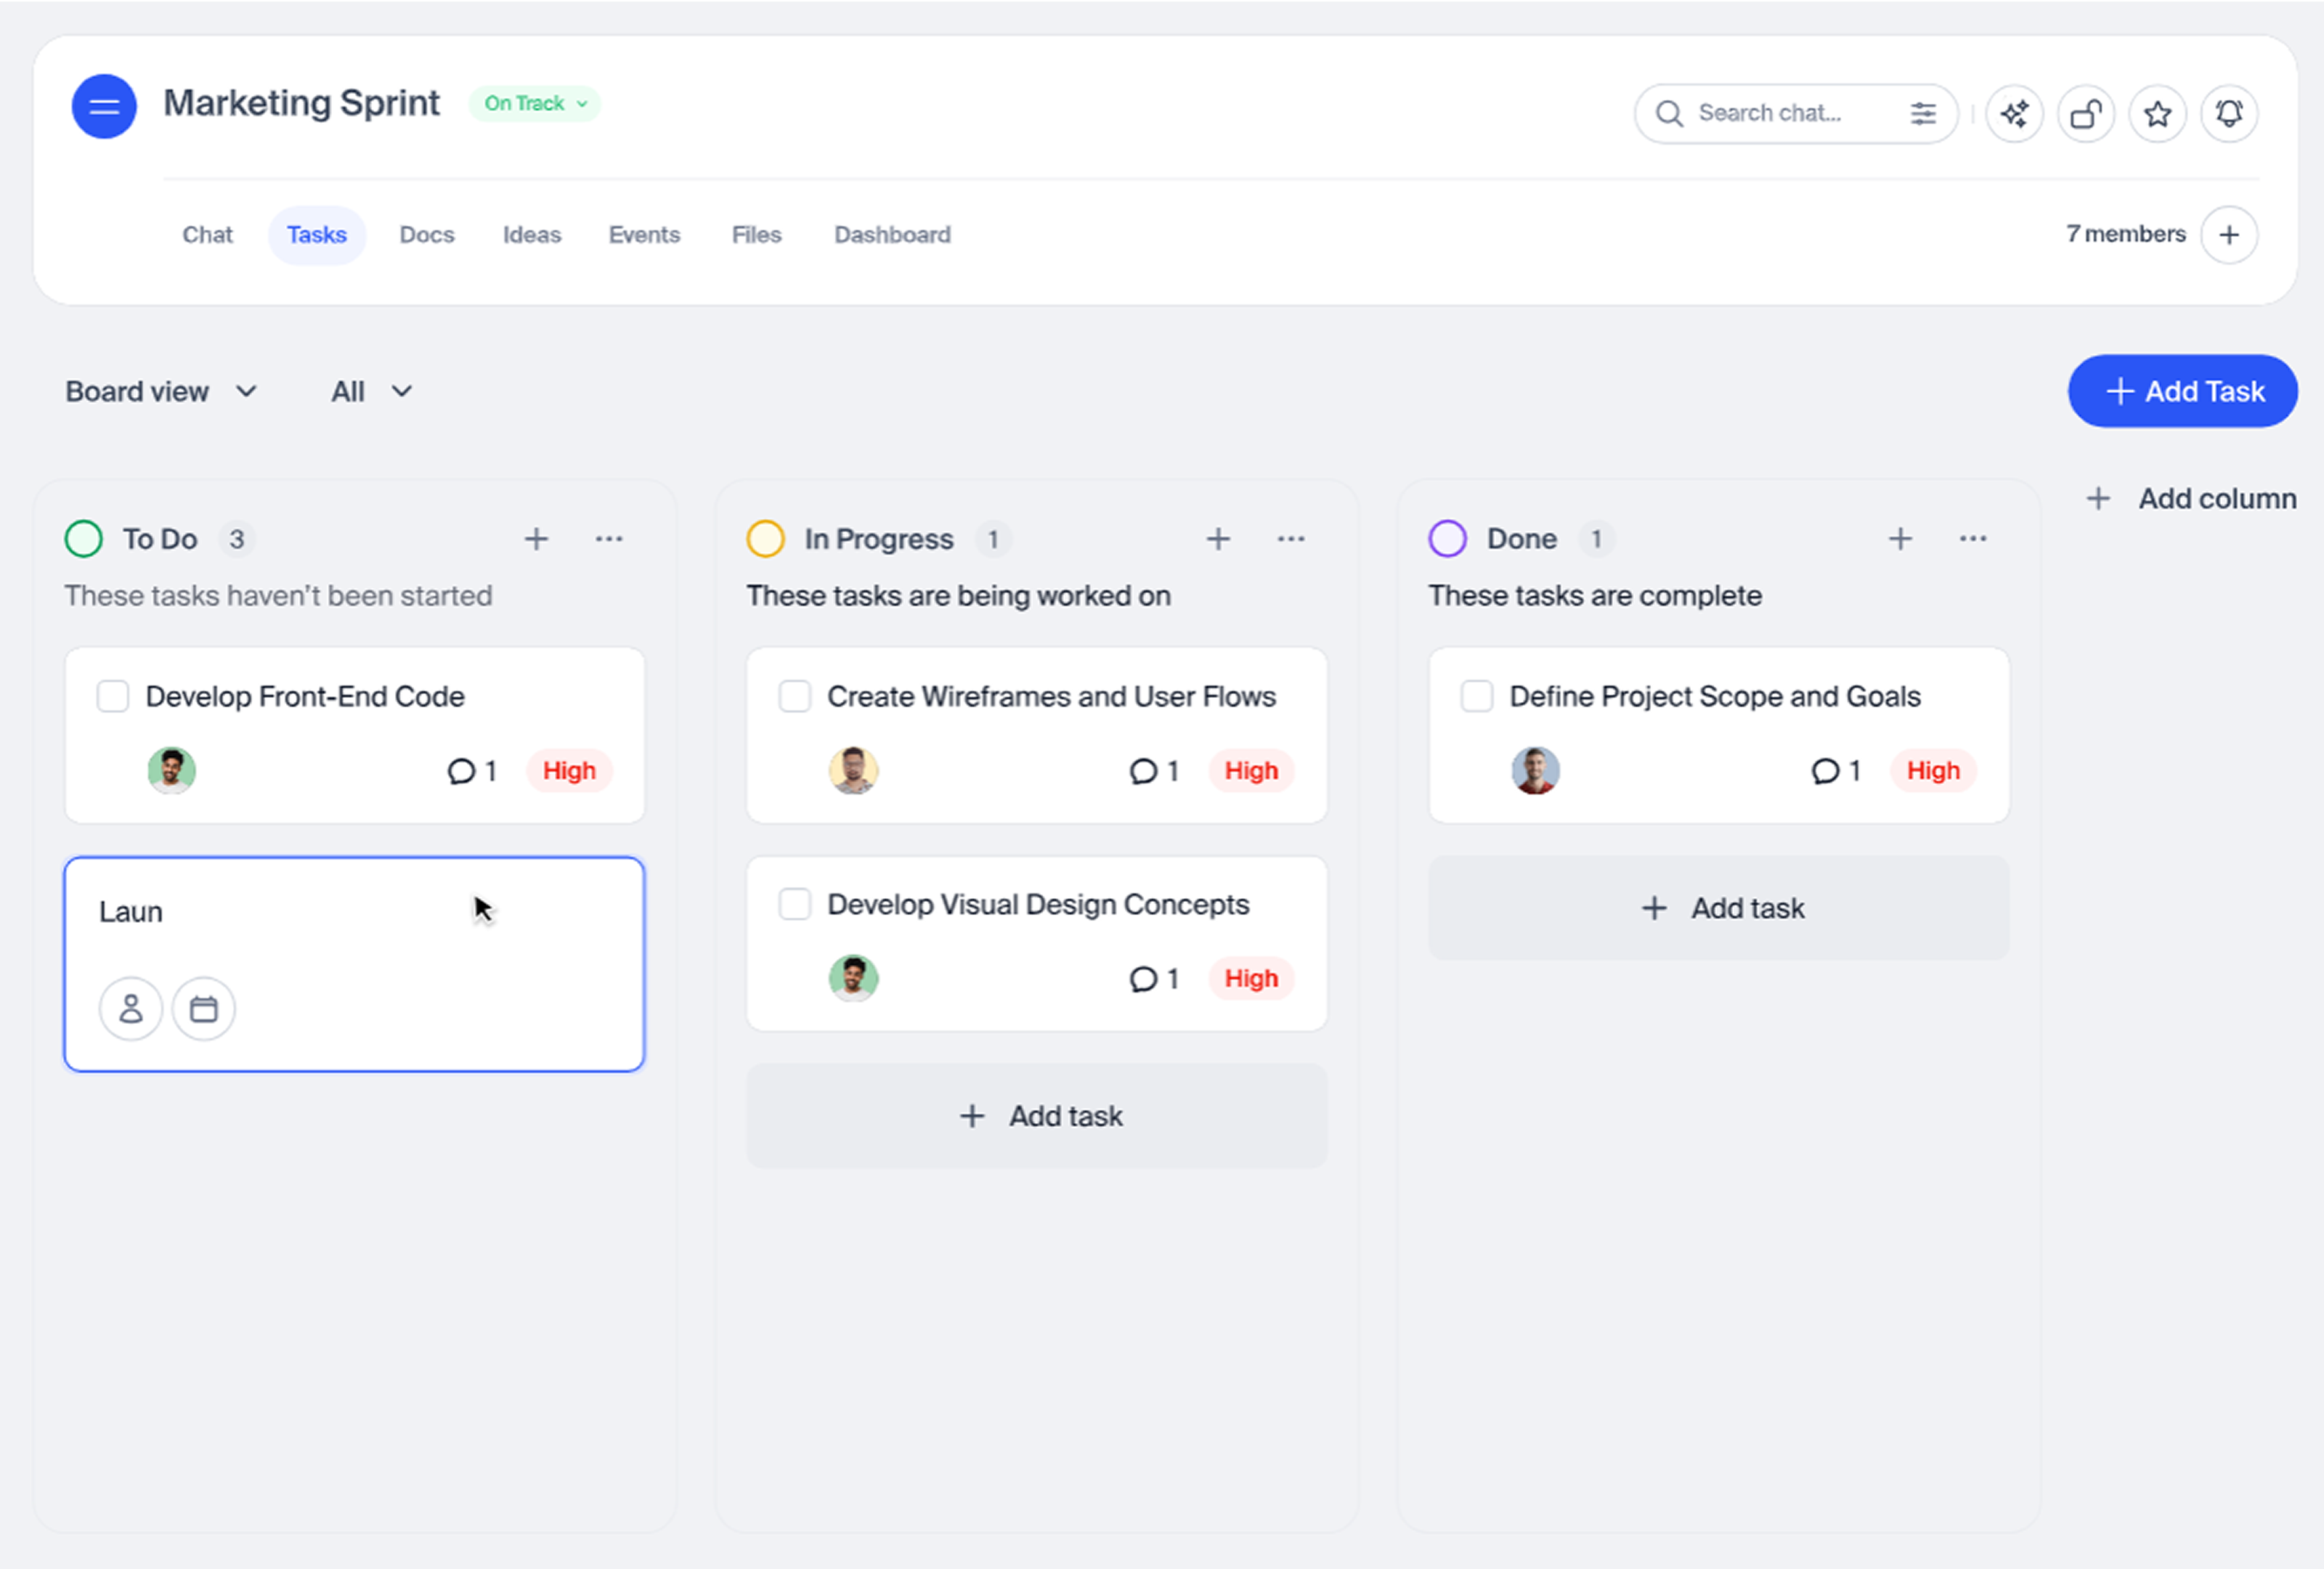Select the Tasks tab

(x=317, y=235)
